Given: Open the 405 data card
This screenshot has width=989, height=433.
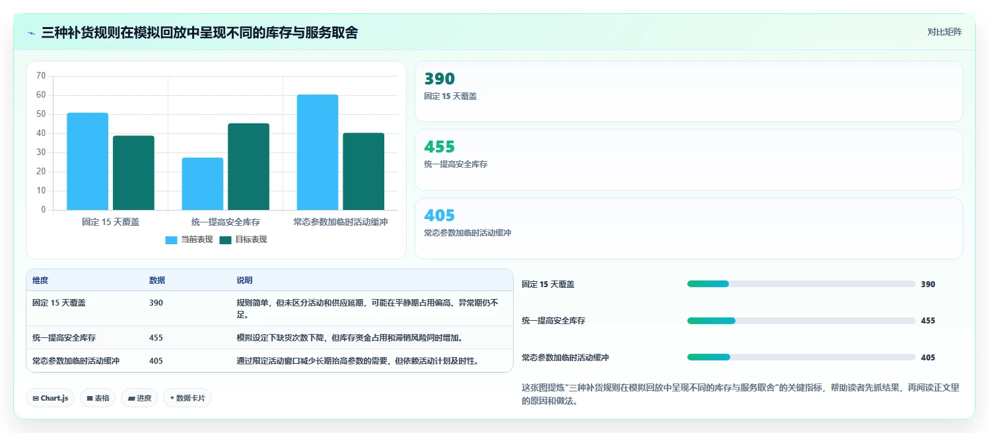Looking at the screenshot, I should coord(689,228).
